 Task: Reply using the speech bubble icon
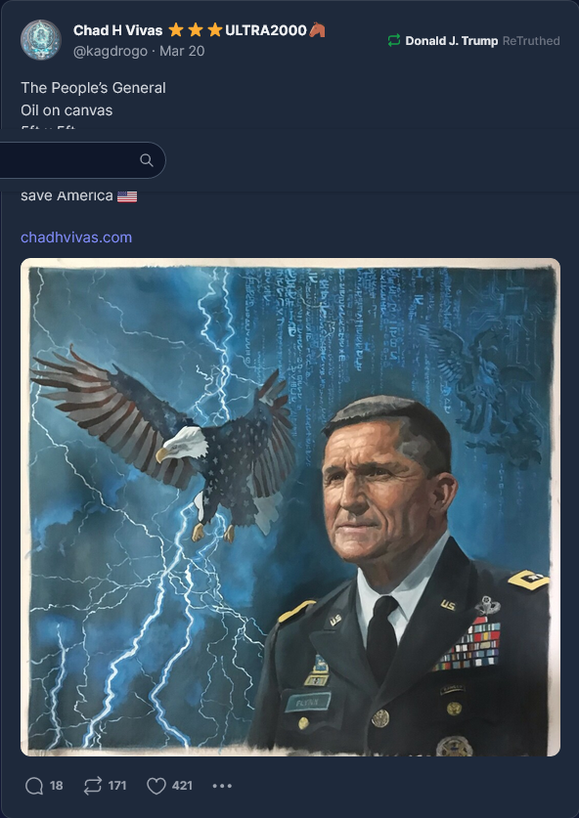34,786
